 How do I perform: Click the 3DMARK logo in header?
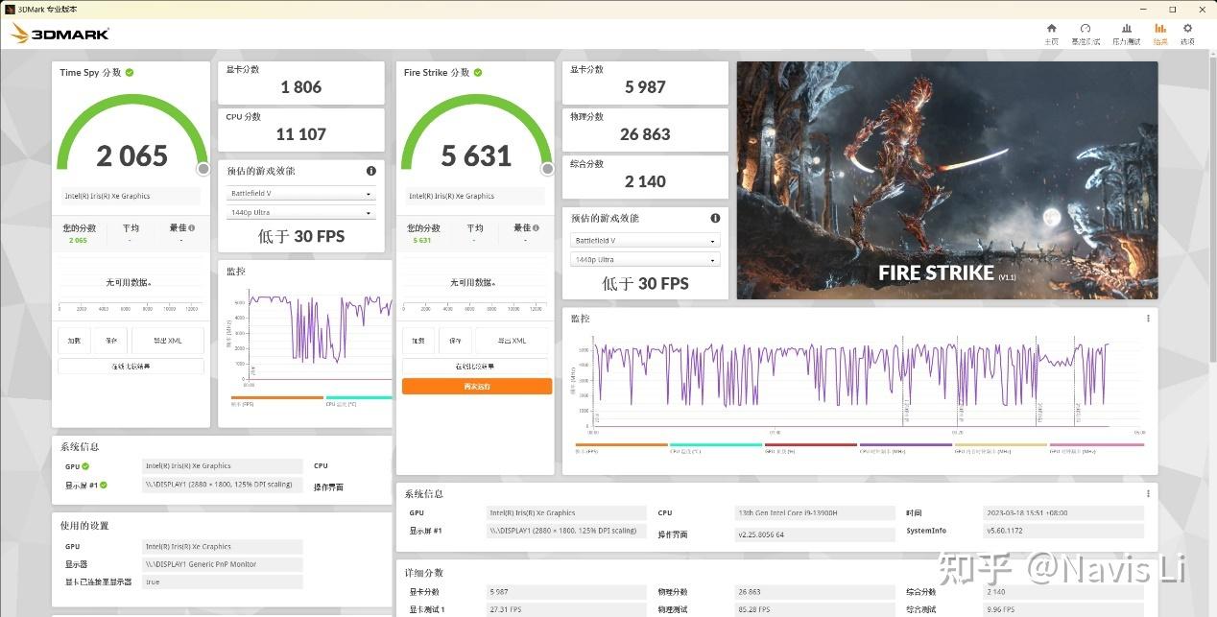60,34
